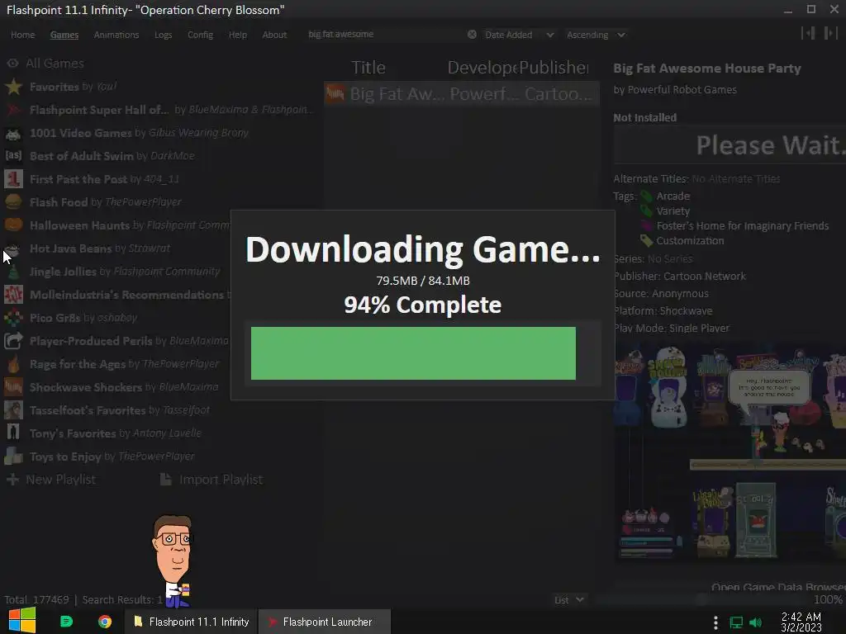This screenshot has height=634, width=846.
Task: Open Google Chrome from taskbar
Action: tap(105, 622)
